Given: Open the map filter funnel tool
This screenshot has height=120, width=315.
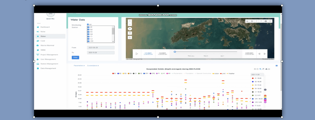Looking at the screenshot, I should pos(130,33).
